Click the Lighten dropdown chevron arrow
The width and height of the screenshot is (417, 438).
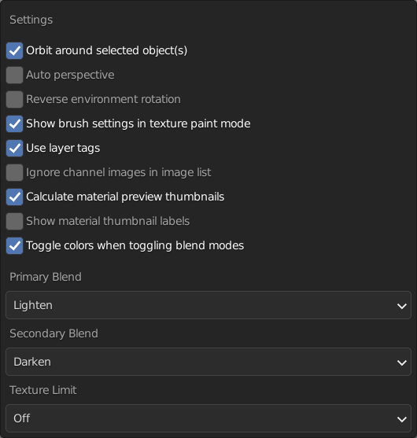click(x=401, y=306)
